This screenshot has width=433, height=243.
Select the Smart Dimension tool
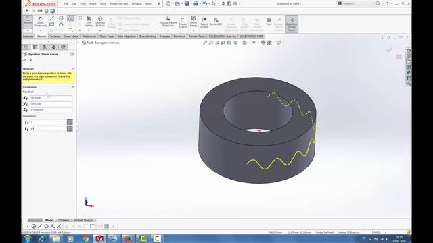41,22
